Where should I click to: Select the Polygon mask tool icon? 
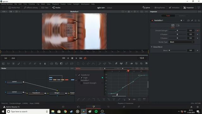coord(88,63)
